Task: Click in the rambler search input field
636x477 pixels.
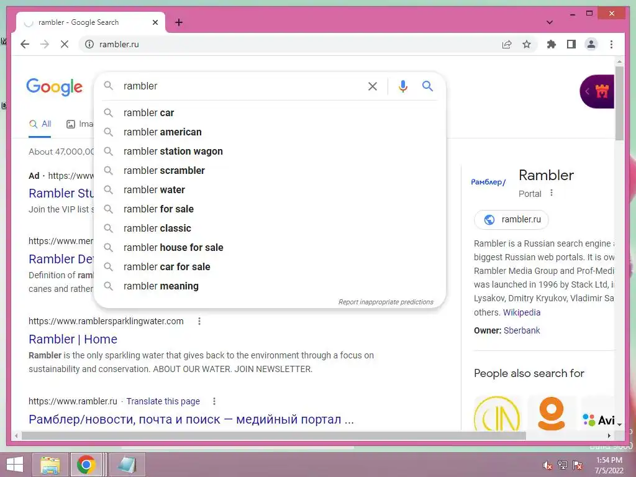Action: coord(242,86)
